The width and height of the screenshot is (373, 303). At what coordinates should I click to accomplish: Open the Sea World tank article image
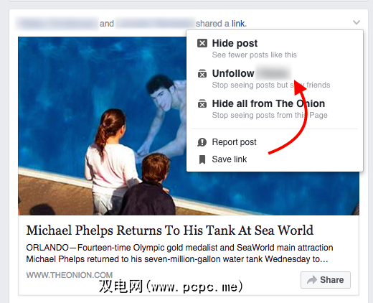[103, 126]
